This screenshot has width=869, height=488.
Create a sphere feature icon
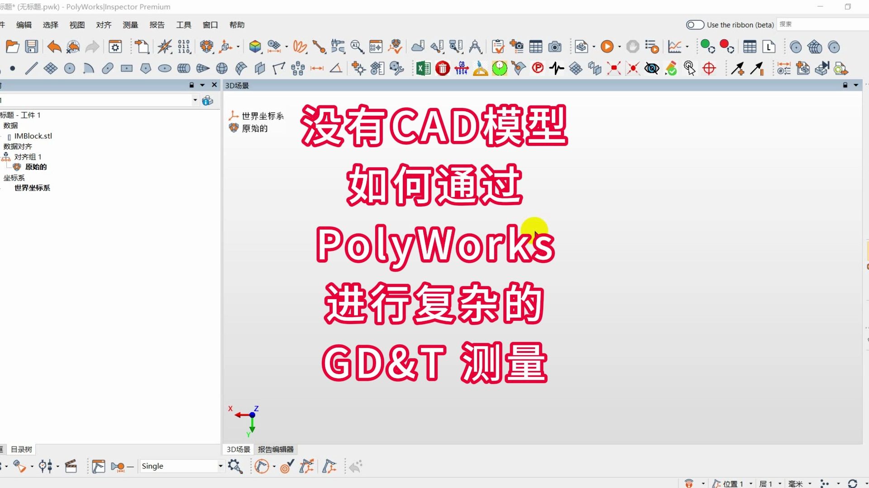[x=222, y=69]
